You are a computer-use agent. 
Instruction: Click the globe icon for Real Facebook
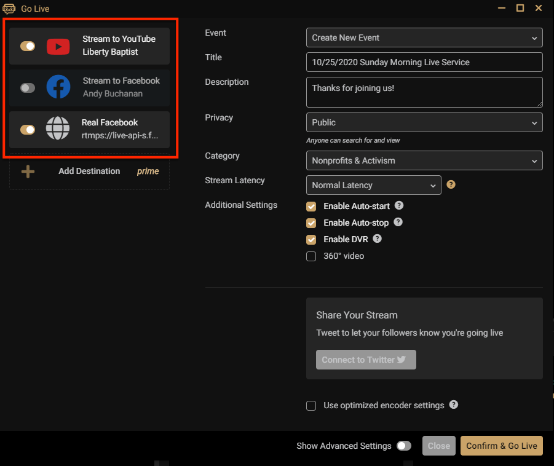click(x=58, y=129)
